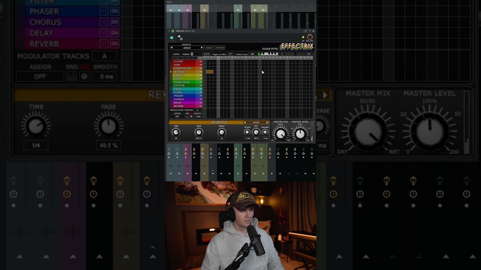The width and height of the screenshot is (481, 270).
Task: Toggle the REVERSE track ON button
Action: coord(201,72)
